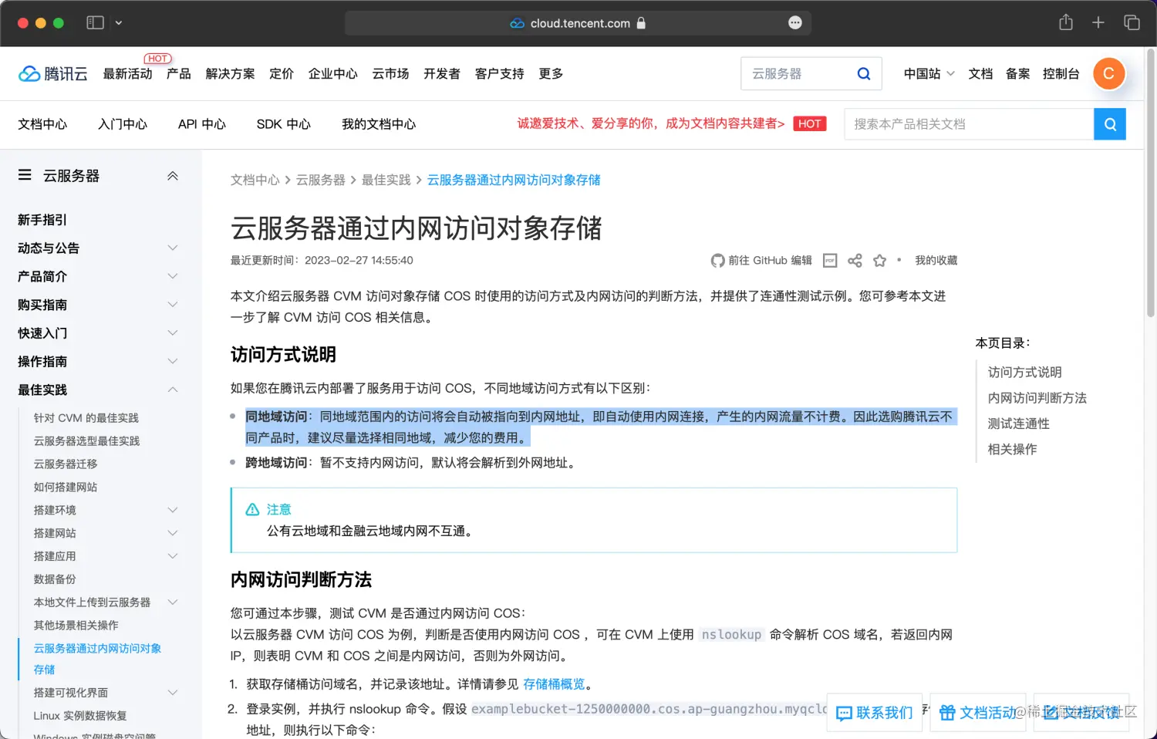This screenshot has height=739, width=1157.
Task: Open Safari sidebar dropdown arrow
Action: (x=119, y=23)
